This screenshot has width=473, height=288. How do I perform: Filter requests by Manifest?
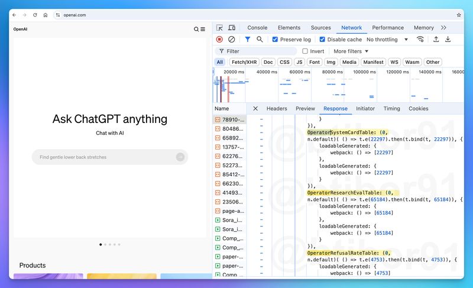tap(373, 62)
